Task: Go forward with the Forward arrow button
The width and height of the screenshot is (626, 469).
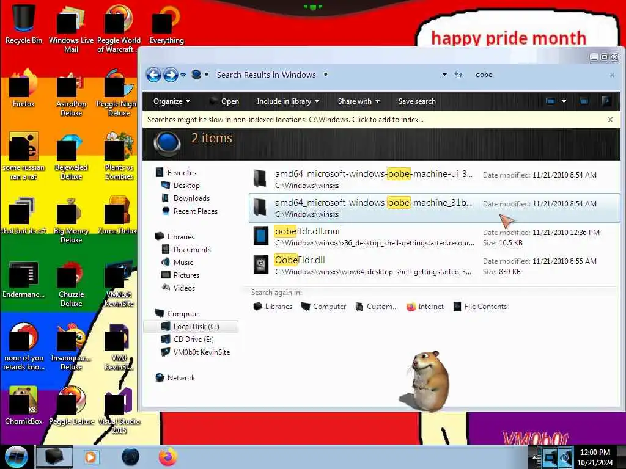Action: (x=171, y=75)
